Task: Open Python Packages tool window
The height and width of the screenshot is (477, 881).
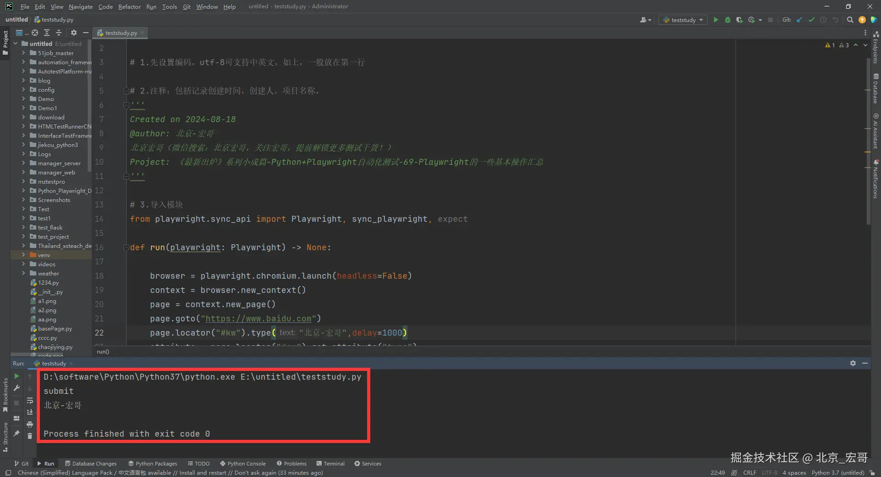Action: [153, 463]
